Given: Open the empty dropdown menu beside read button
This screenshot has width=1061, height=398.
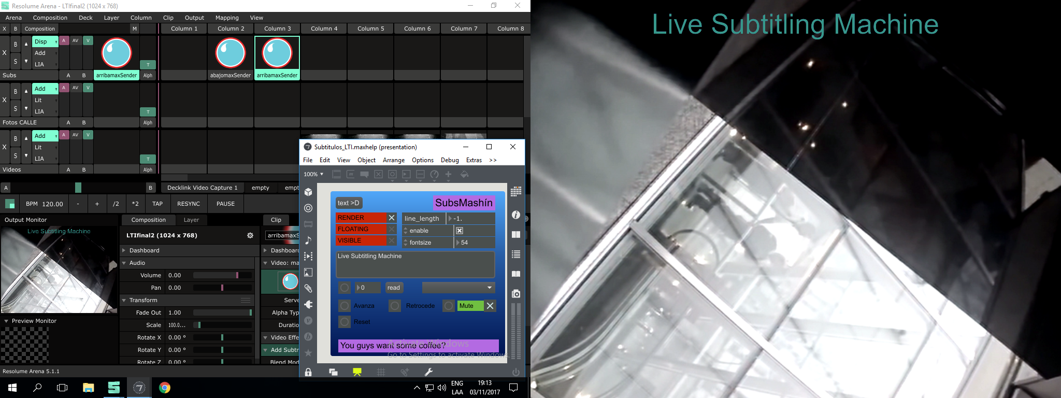Looking at the screenshot, I should 458,288.
